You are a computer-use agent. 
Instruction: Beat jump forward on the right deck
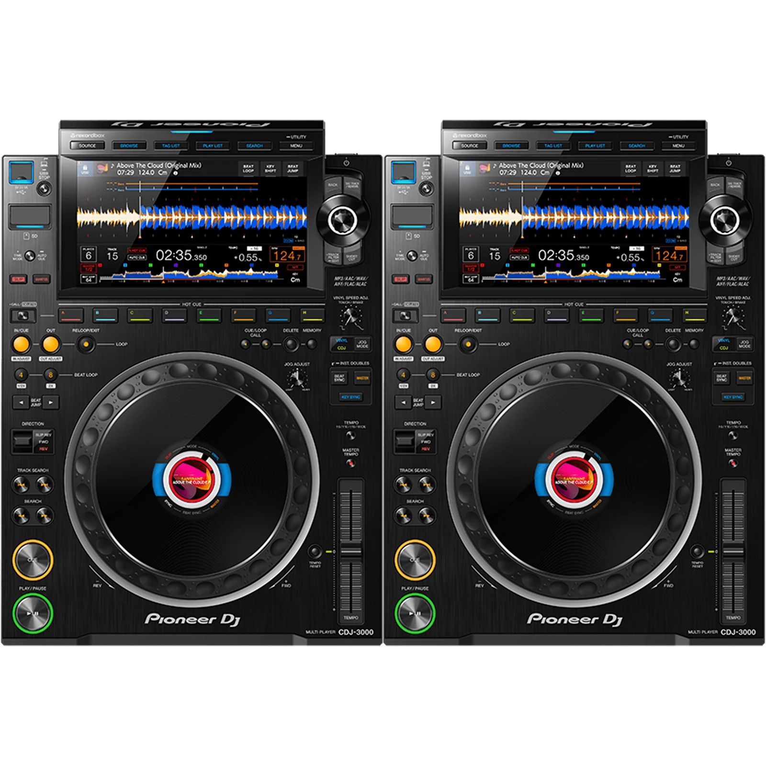click(433, 403)
